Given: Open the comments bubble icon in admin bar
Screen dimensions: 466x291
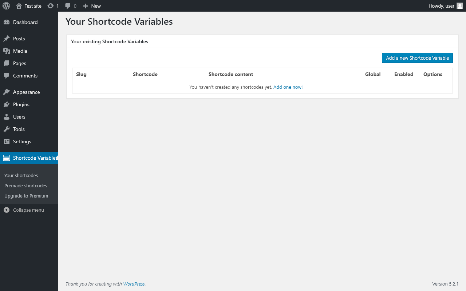Looking at the screenshot, I should pyautogui.click(x=68, y=6).
